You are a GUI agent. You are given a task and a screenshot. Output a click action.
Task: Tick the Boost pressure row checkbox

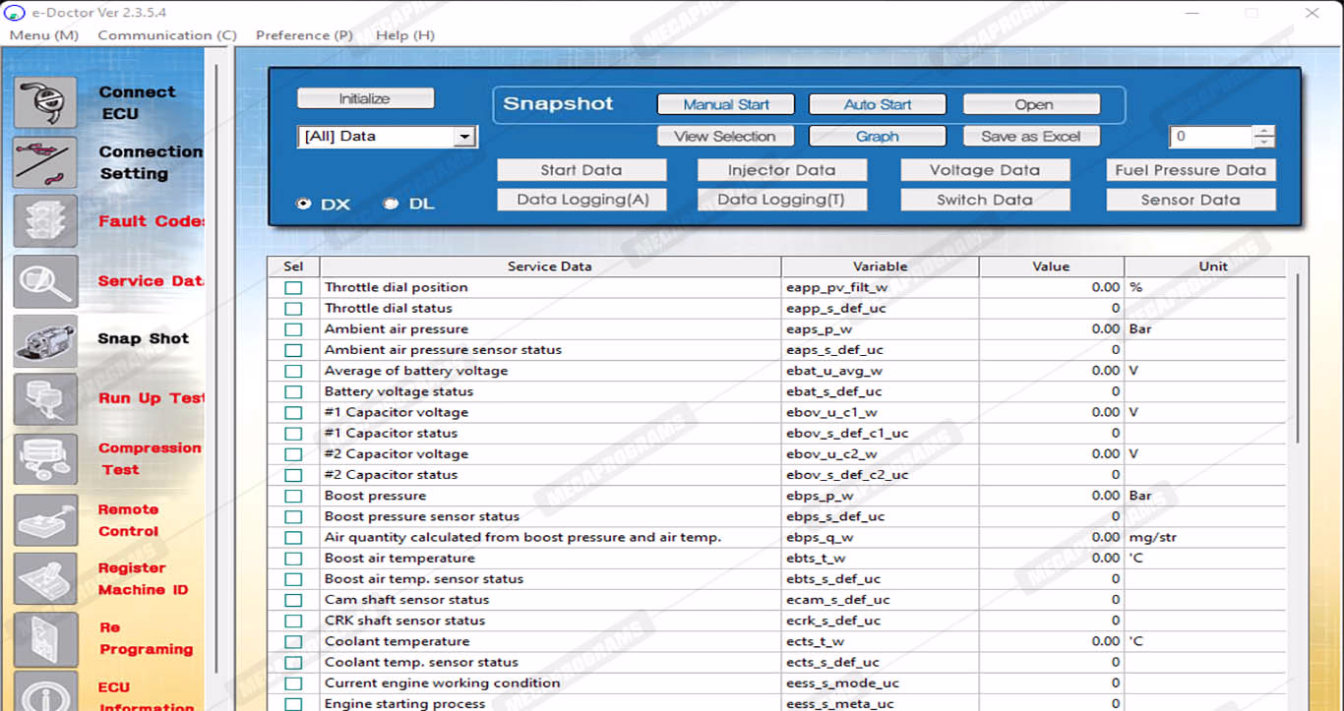[293, 497]
